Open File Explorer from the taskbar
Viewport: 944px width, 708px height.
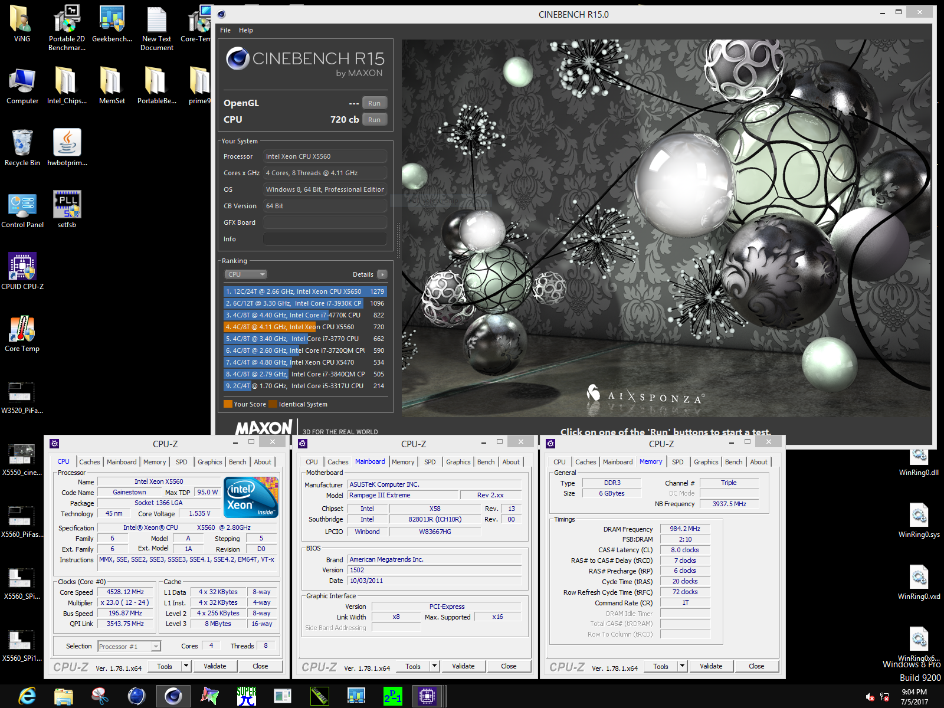(x=64, y=696)
